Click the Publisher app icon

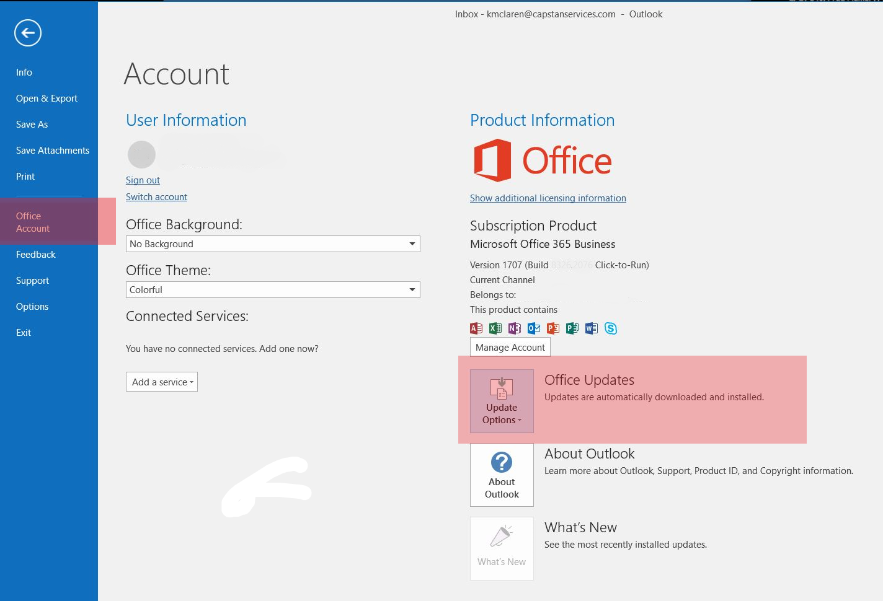pos(572,328)
